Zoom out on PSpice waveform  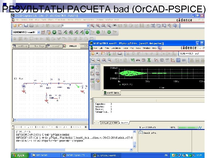(x=98, y=60)
